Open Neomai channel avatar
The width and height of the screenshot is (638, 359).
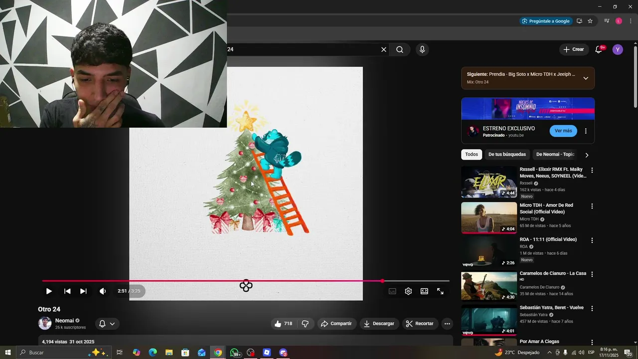[45, 324]
